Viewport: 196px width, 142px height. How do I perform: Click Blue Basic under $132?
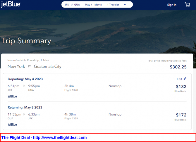(x=180, y=91)
